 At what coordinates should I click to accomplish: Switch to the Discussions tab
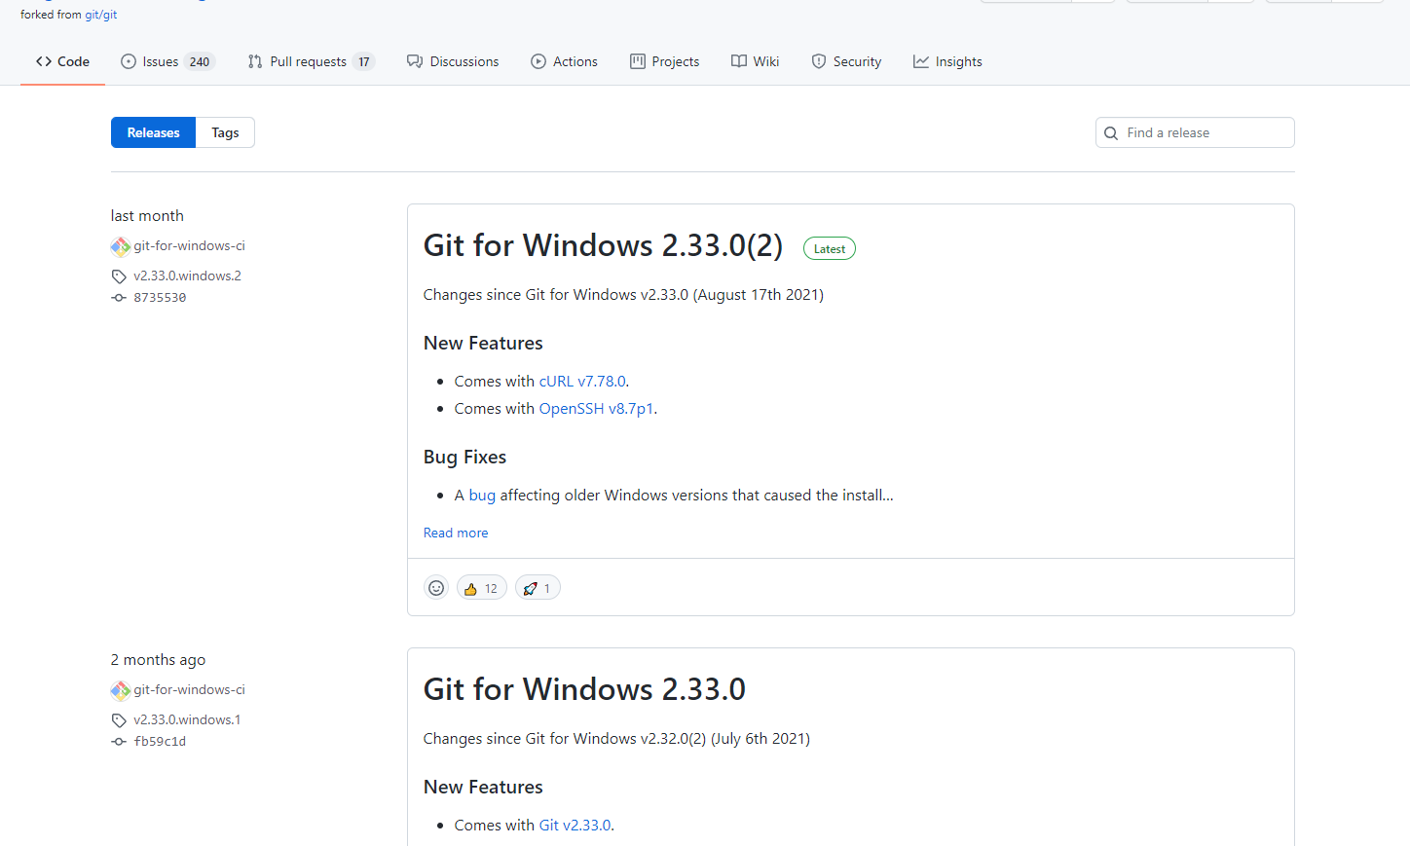point(453,61)
